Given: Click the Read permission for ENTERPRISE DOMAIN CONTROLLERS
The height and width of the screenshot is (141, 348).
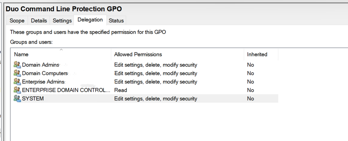Looking at the screenshot, I should point(121,90).
